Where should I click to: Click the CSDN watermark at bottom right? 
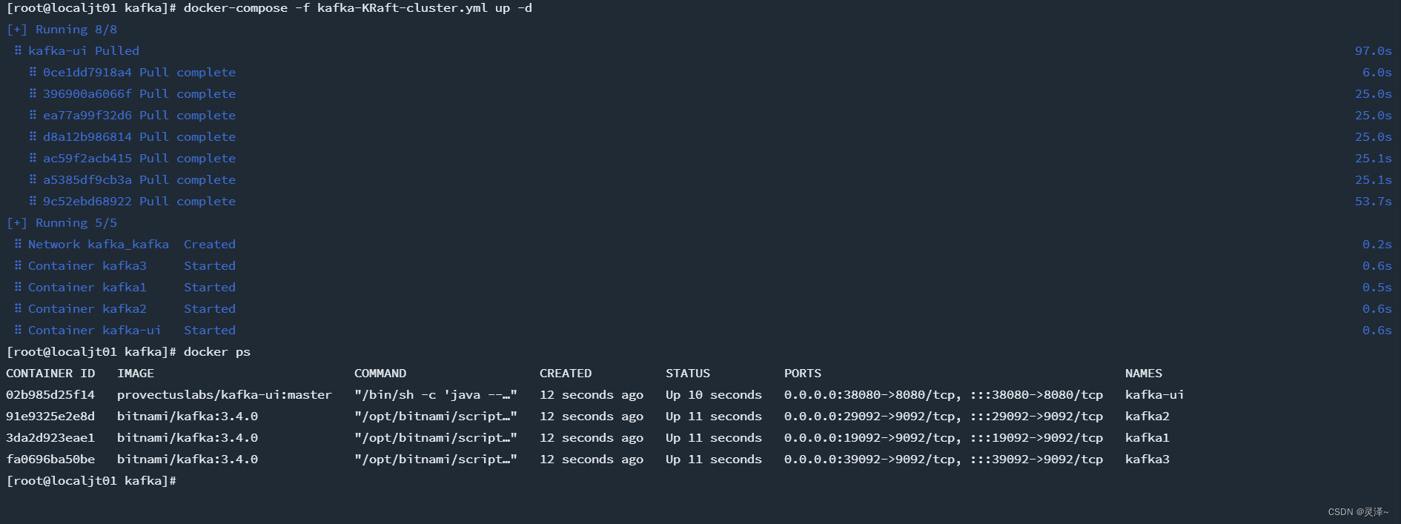coord(1358,512)
